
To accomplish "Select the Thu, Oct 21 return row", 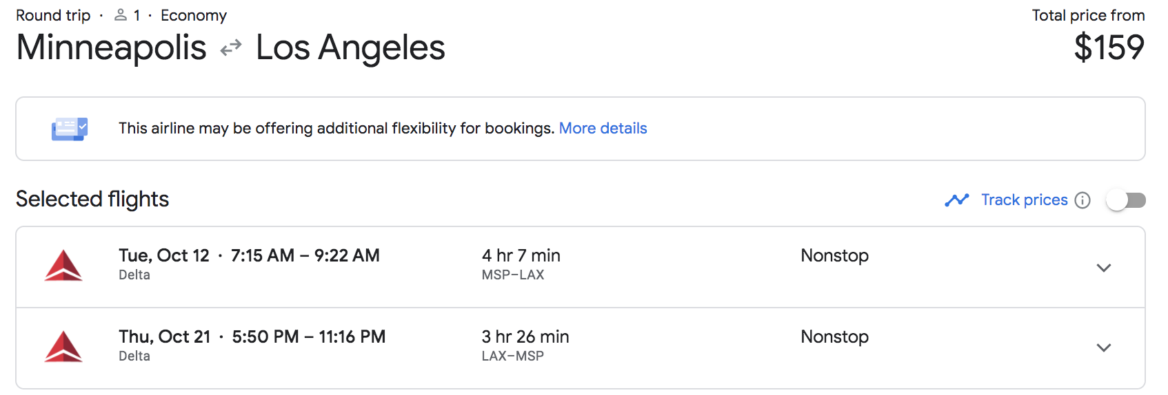I will tap(581, 348).
